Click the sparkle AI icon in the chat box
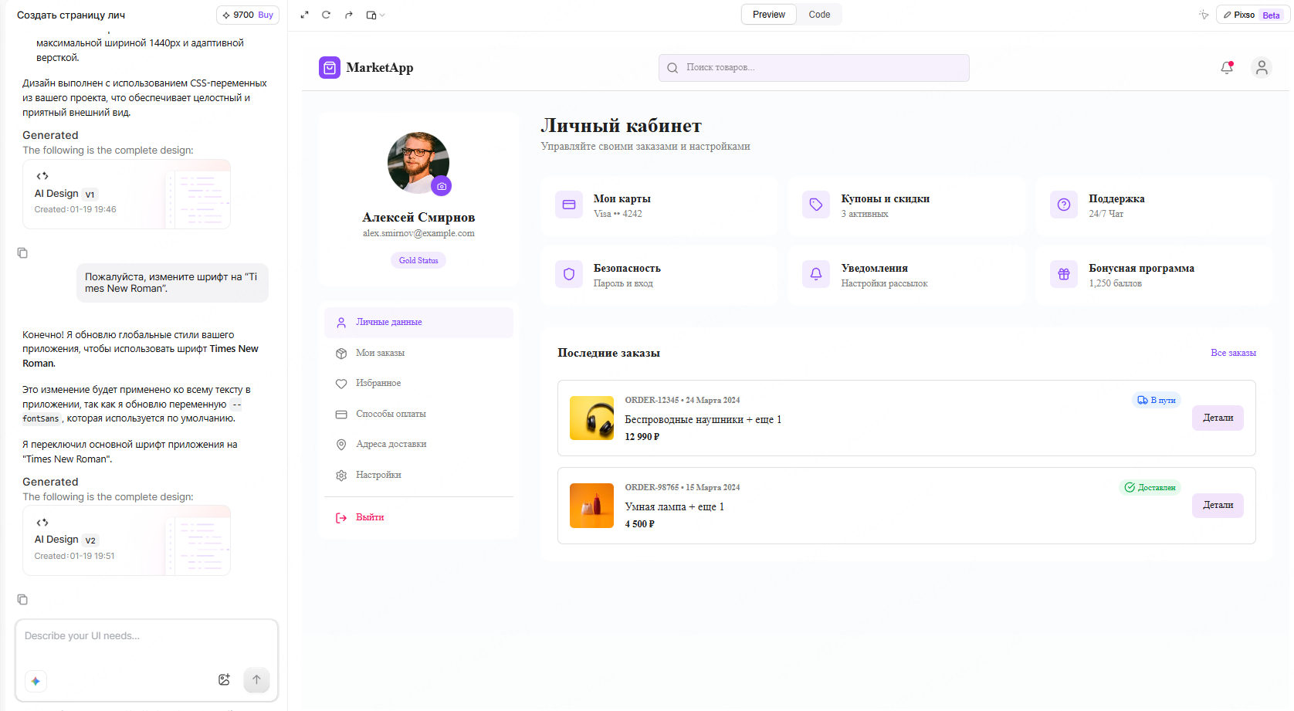 (x=36, y=681)
